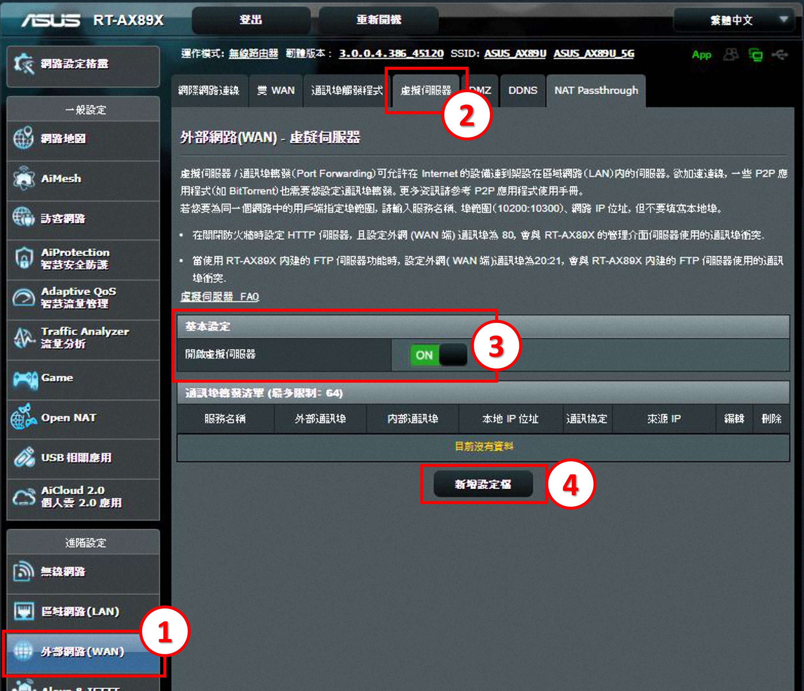Click the ASUS_AX89U SSID link
804x691 pixels.
tap(515, 54)
